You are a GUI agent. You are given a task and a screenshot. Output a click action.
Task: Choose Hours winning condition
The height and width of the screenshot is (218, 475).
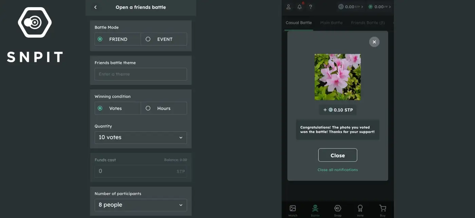click(164, 108)
